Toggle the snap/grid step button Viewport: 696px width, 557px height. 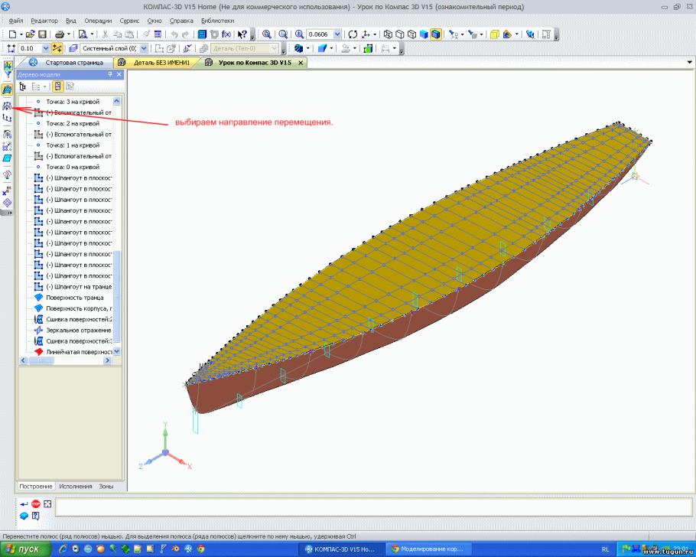(x=57, y=48)
